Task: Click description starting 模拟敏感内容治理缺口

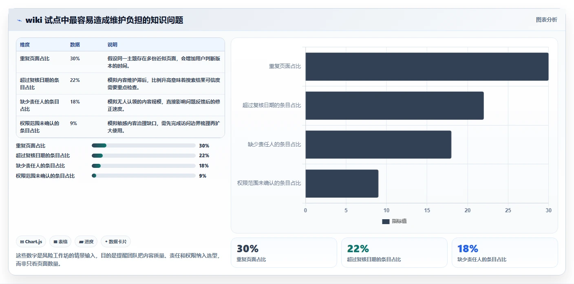Action: [164, 127]
